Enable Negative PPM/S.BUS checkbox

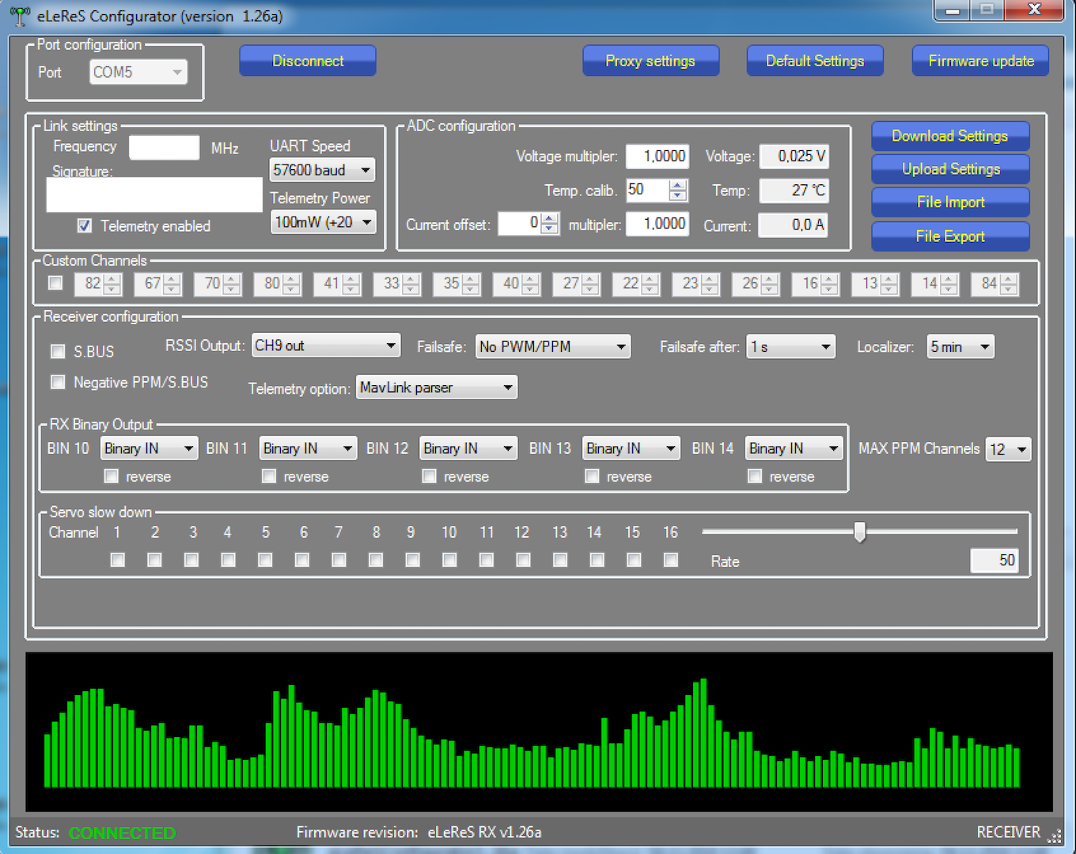[x=58, y=382]
